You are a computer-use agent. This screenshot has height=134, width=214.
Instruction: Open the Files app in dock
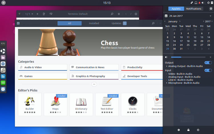click(x=3, y=57)
